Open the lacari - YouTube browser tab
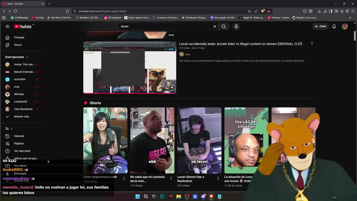 coord(23,4)
